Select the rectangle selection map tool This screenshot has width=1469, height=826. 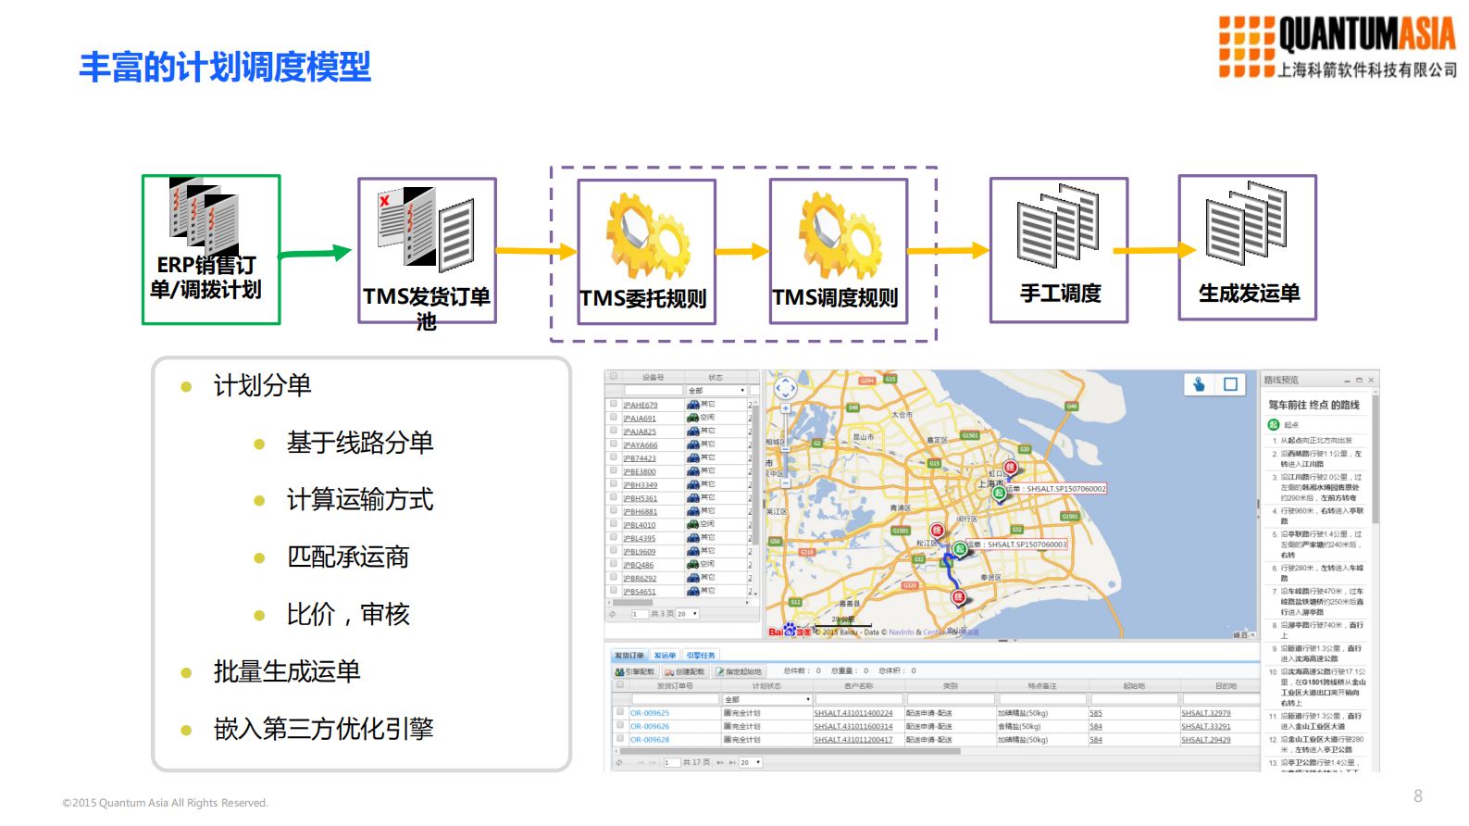1230,384
